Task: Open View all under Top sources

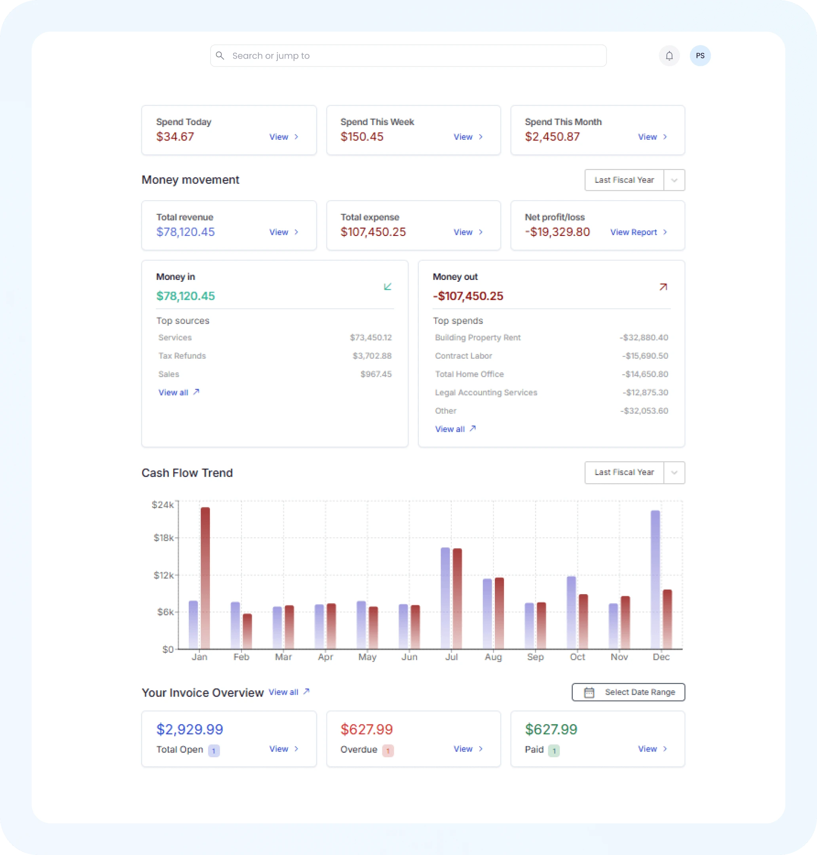Action: [x=179, y=392]
